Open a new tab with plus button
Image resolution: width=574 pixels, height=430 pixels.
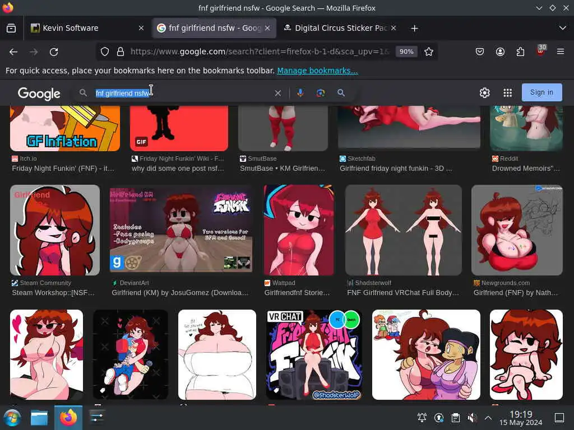(414, 28)
